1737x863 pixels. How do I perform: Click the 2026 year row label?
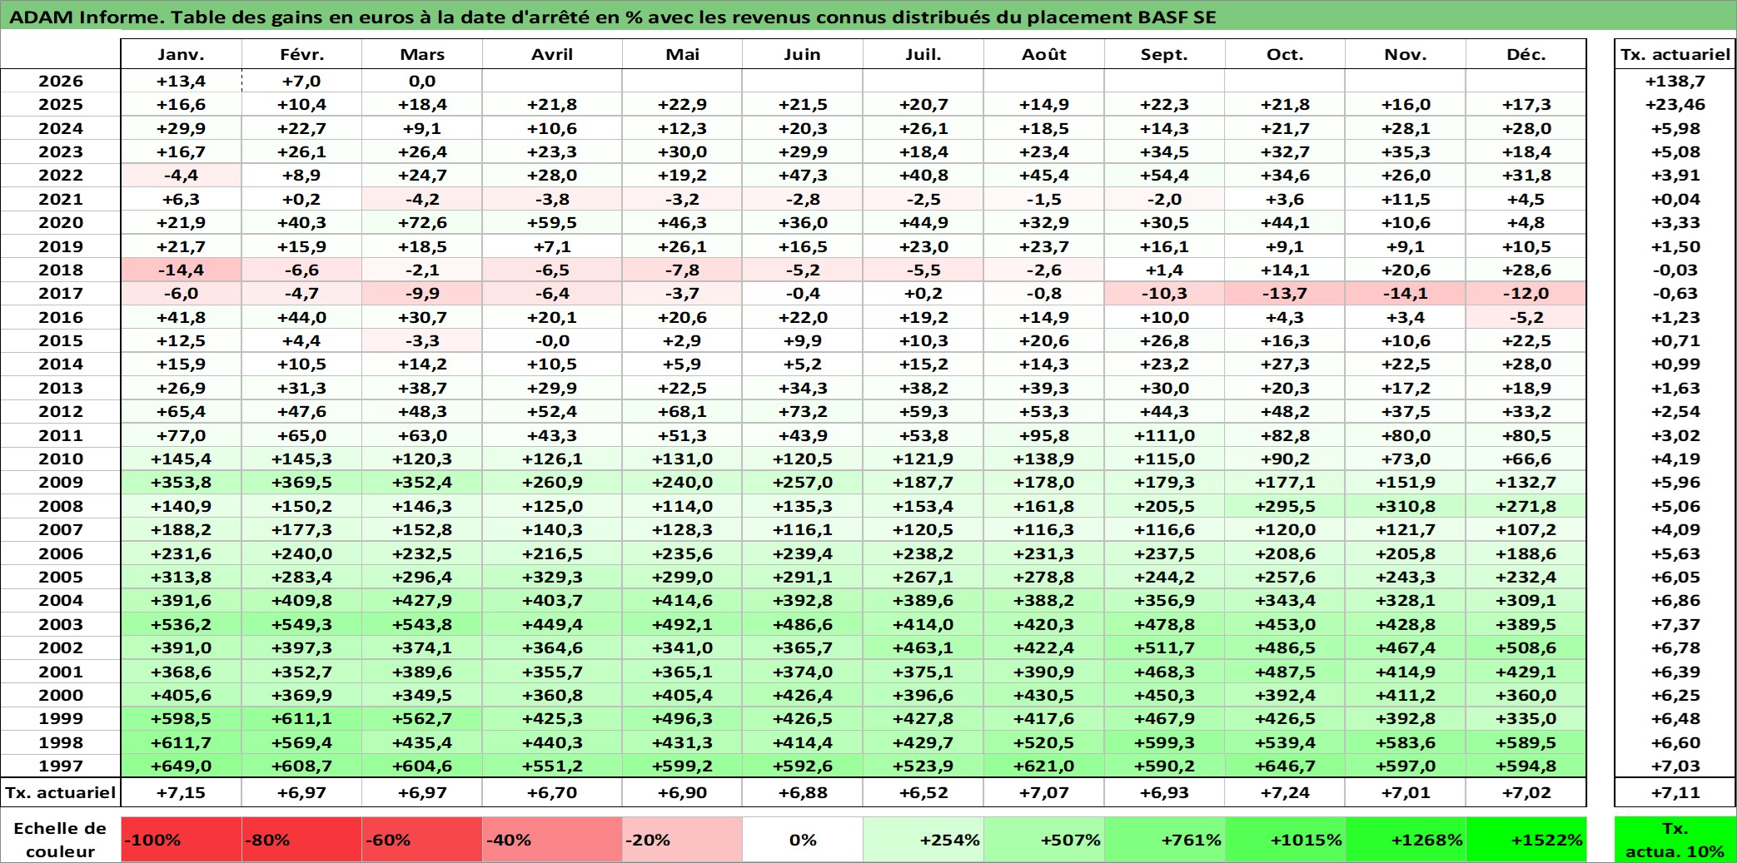point(61,81)
